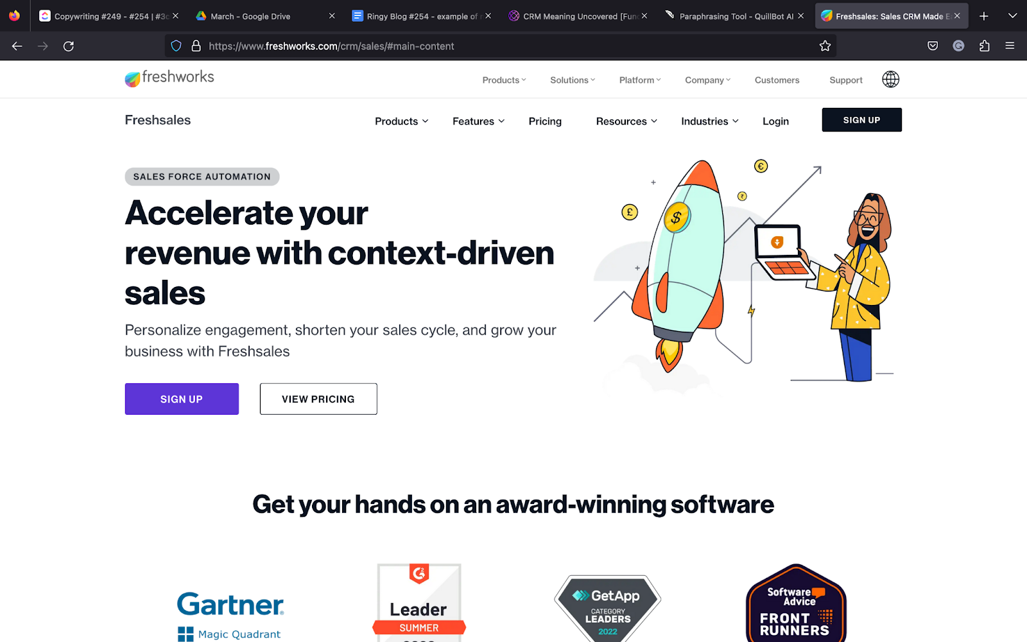Bookmark this page with the star icon
This screenshot has height=642, width=1027.
coord(825,46)
